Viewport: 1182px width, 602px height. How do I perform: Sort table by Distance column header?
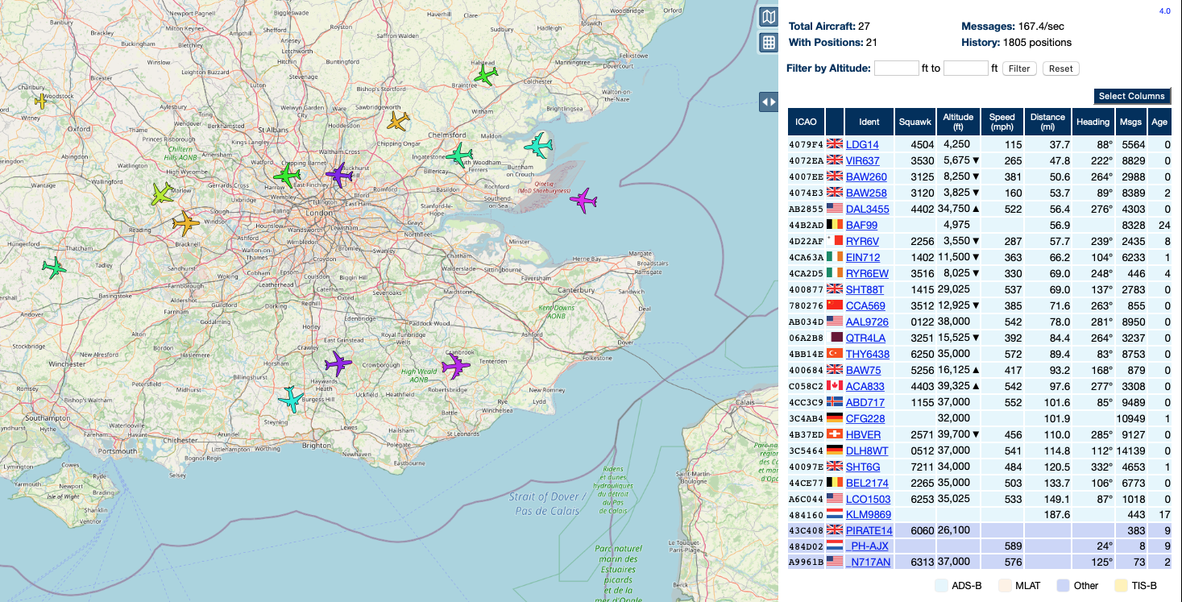1047,122
